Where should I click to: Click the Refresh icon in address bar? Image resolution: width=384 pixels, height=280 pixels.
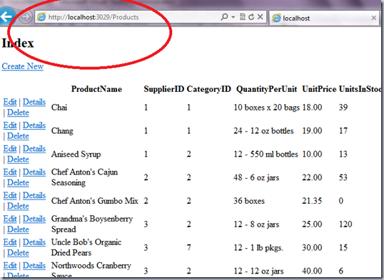(x=251, y=17)
